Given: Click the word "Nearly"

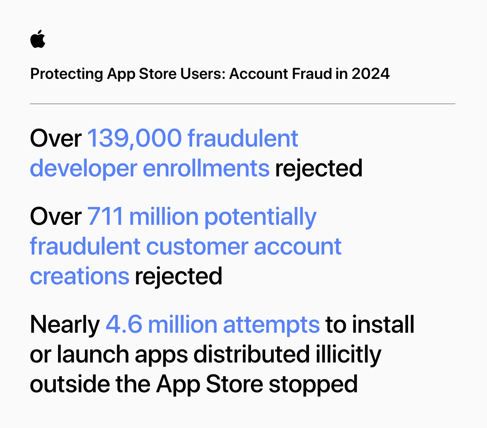Looking at the screenshot, I should click(65, 325).
